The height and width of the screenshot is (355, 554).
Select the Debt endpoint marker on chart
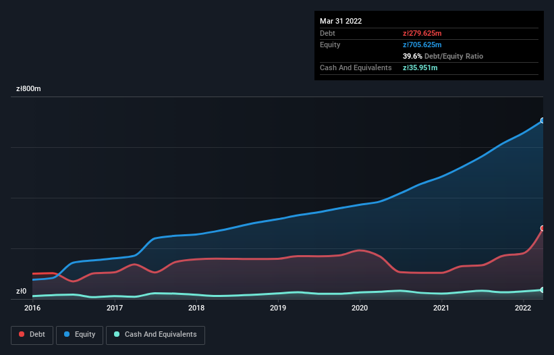(543, 228)
